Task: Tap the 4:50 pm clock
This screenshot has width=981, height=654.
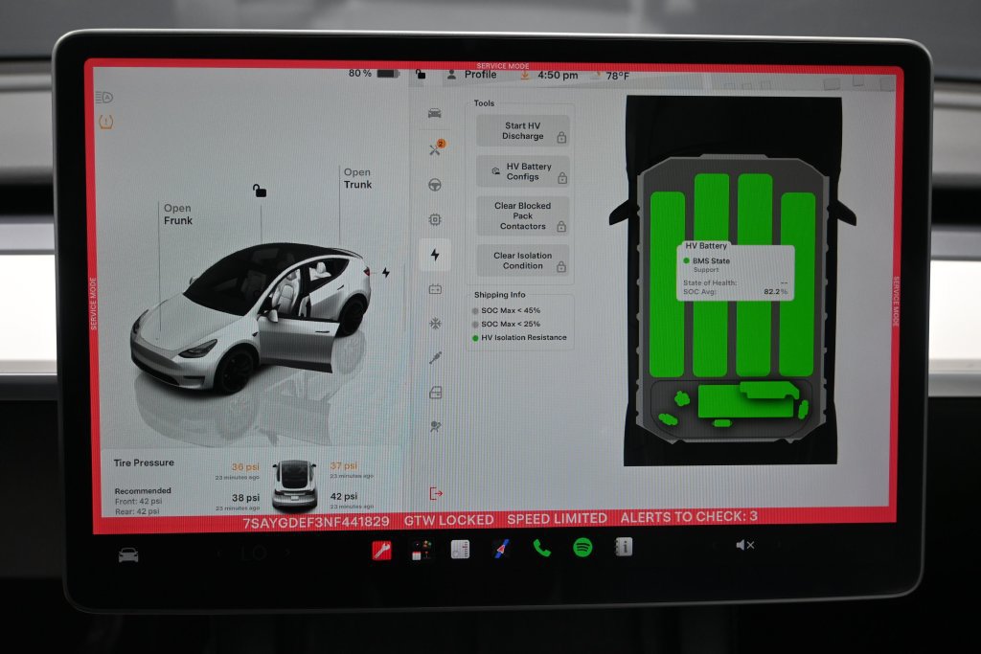Action: click(558, 75)
